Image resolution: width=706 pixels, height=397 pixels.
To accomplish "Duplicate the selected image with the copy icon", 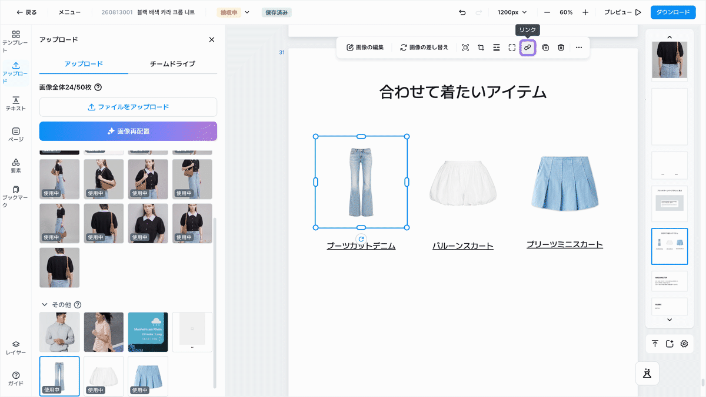I will tap(545, 48).
